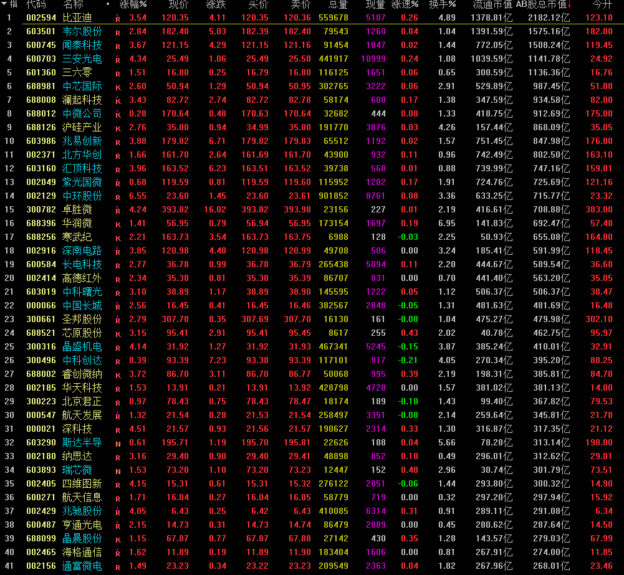Select stock name 纳思达
The width and height of the screenshot is (624, 575).
point(77,456)
